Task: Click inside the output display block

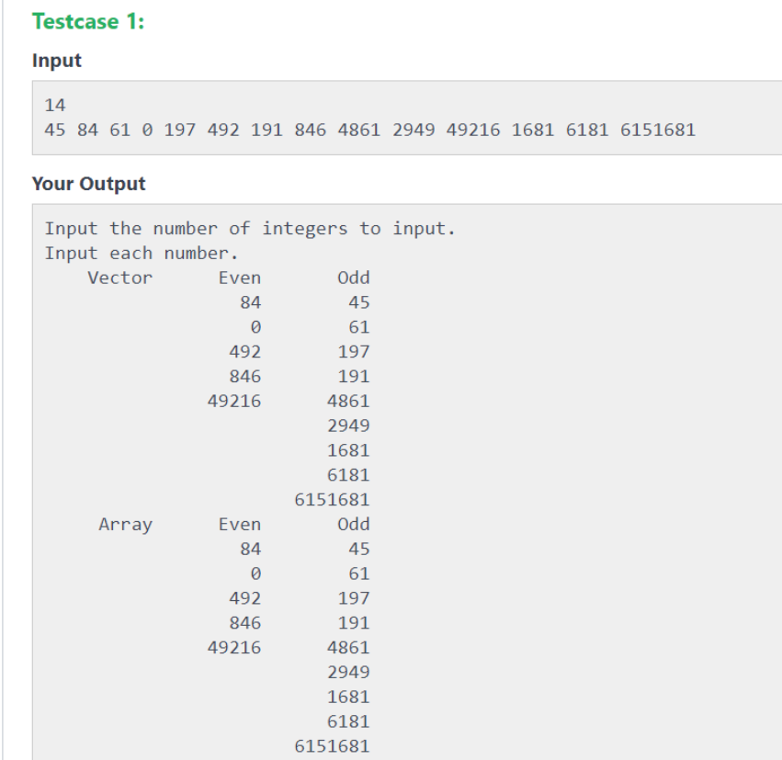Action: click(x=551, y=459)
